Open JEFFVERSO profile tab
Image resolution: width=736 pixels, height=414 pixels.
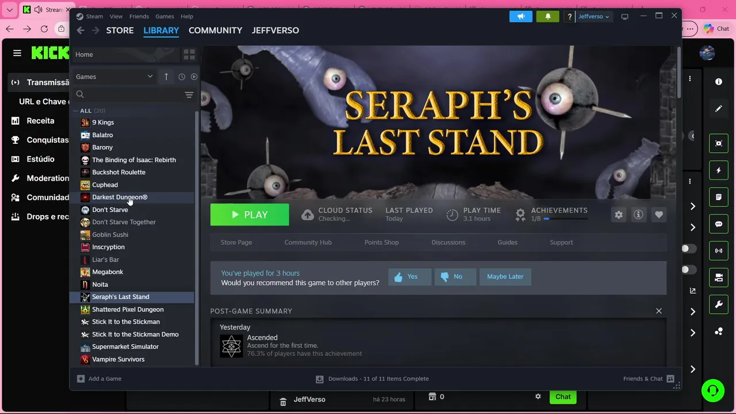point(275,30)
